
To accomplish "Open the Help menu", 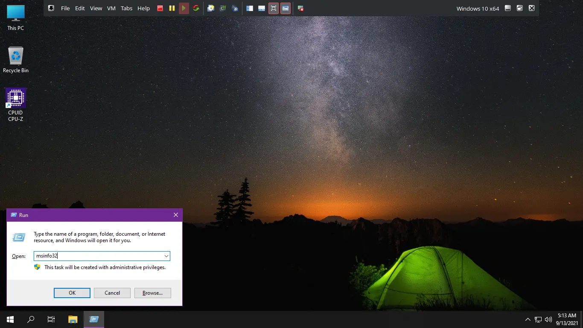I will coord(143,8).
